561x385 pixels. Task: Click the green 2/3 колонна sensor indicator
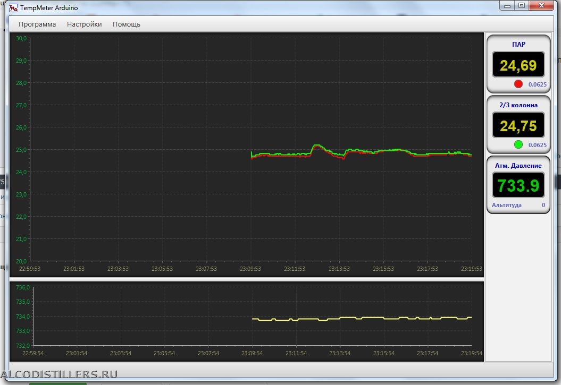518,144
